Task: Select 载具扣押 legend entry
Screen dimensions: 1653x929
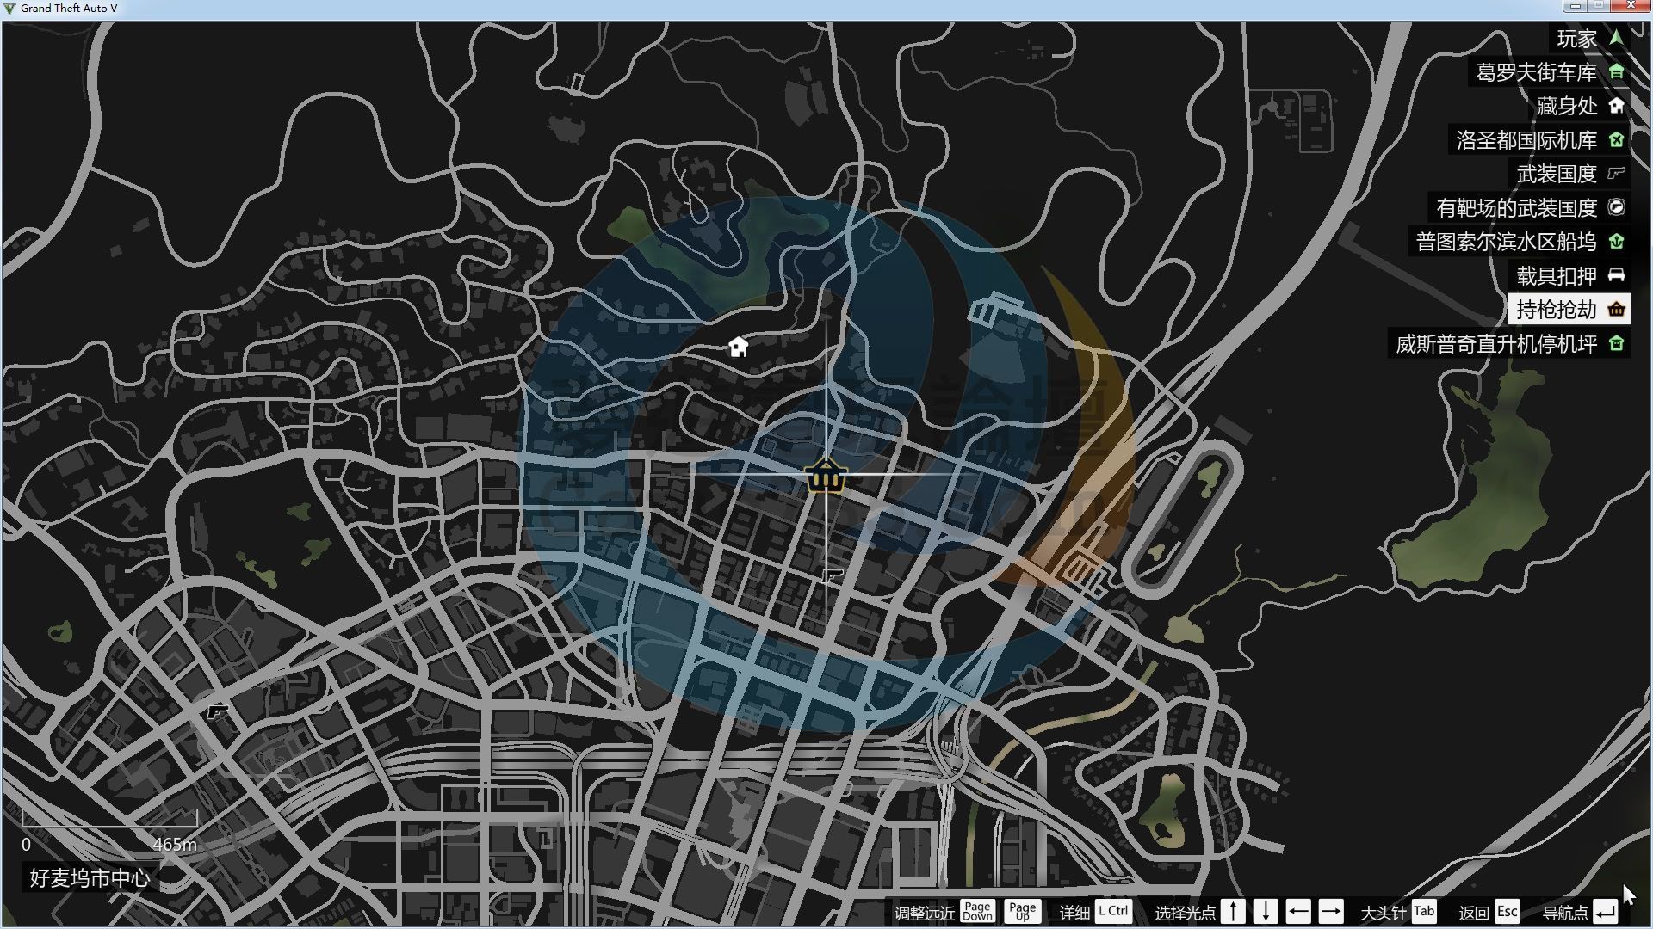Action: [x=1557, y=276]
